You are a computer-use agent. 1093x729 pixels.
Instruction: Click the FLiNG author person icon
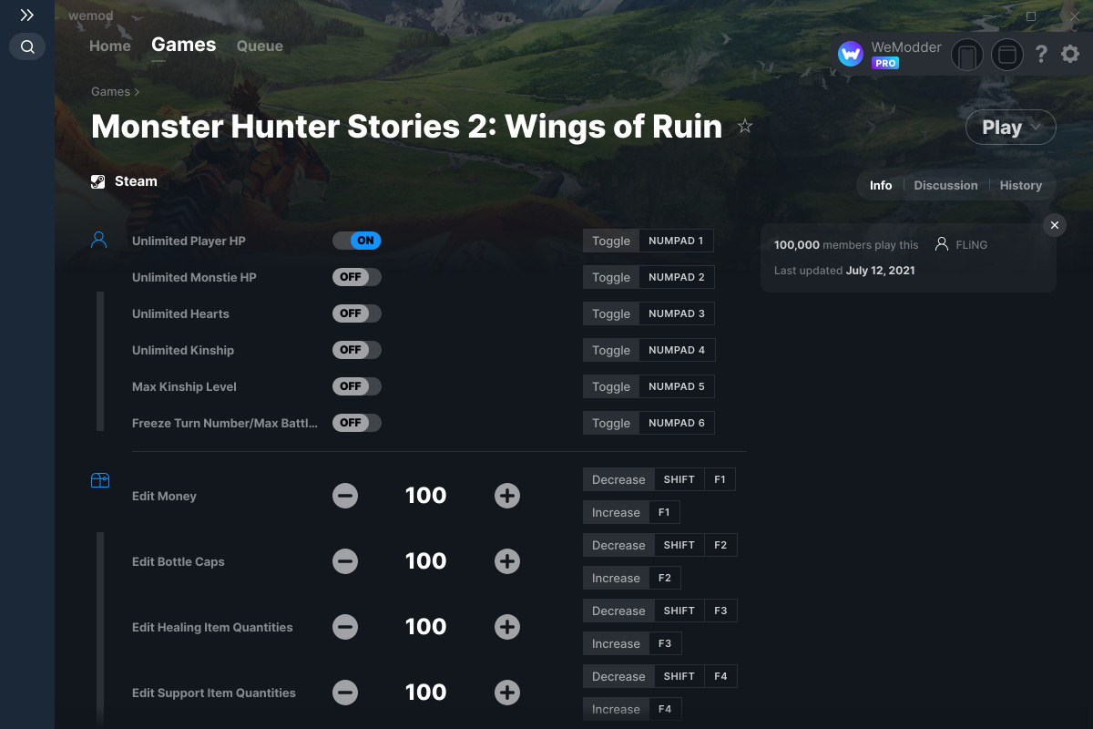(x=942, y=244)
